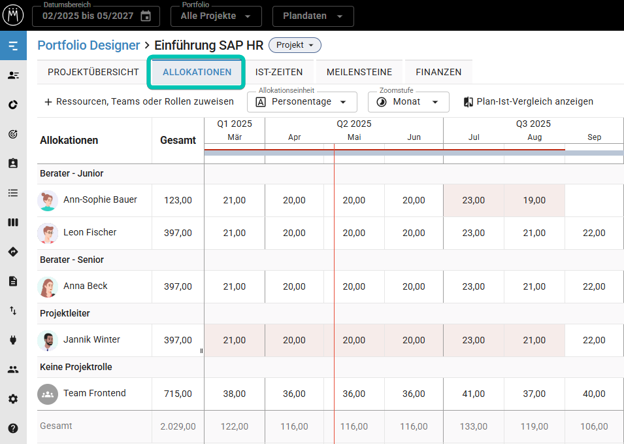Click Team Frontend's July cell 41,00
The image size is (624, 444).
pos(474,394)
